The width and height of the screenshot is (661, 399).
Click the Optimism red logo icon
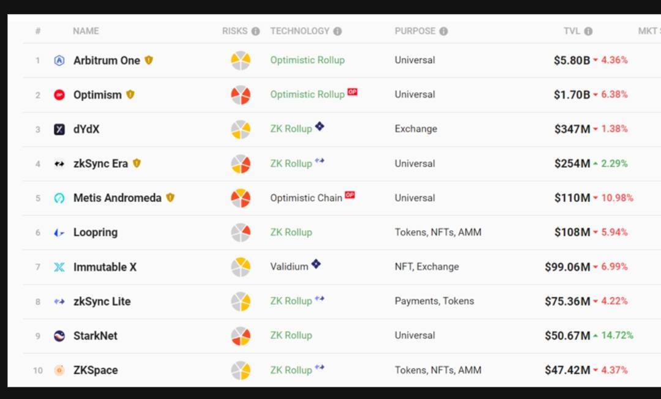[59, 95]
